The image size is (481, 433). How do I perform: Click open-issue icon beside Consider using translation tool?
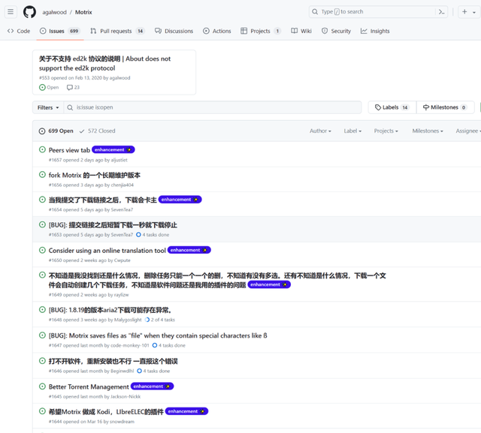point(42,250)
